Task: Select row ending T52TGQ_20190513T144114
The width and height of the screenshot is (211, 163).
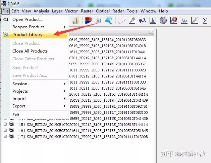Action: 108,76
